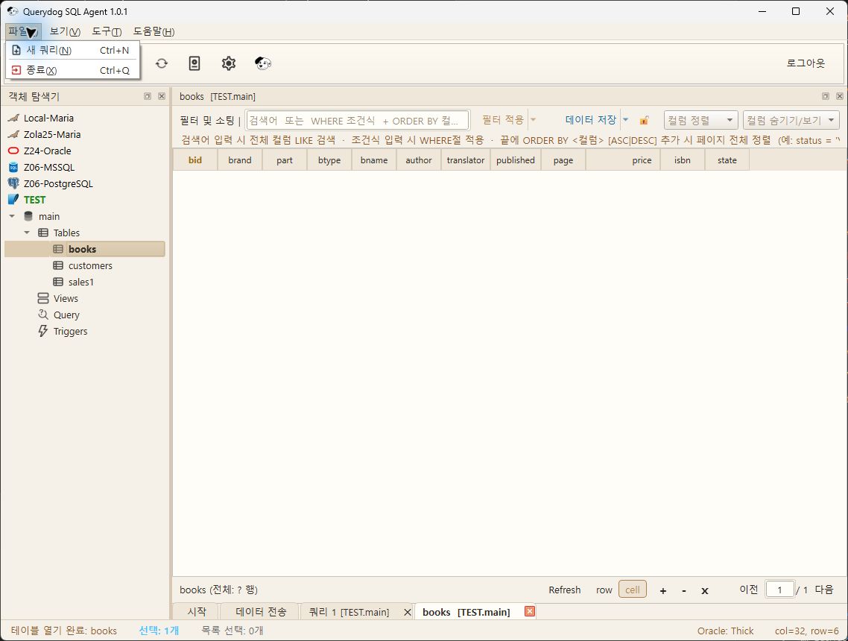Click the page number input box
Image resolution: width=848 pixels, height=641 pixels.
click(x=780, y=590)
